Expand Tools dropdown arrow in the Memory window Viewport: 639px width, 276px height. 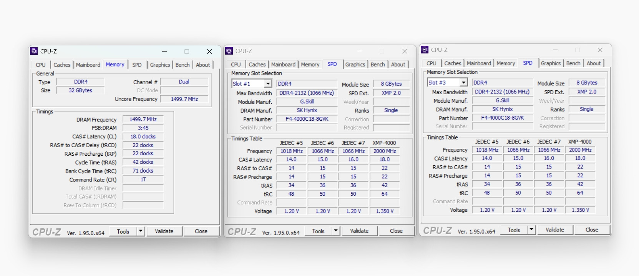coord(141,231)
